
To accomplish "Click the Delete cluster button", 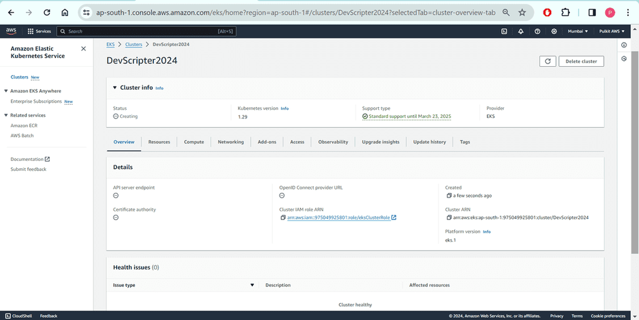I will click(x=581, y=61).
